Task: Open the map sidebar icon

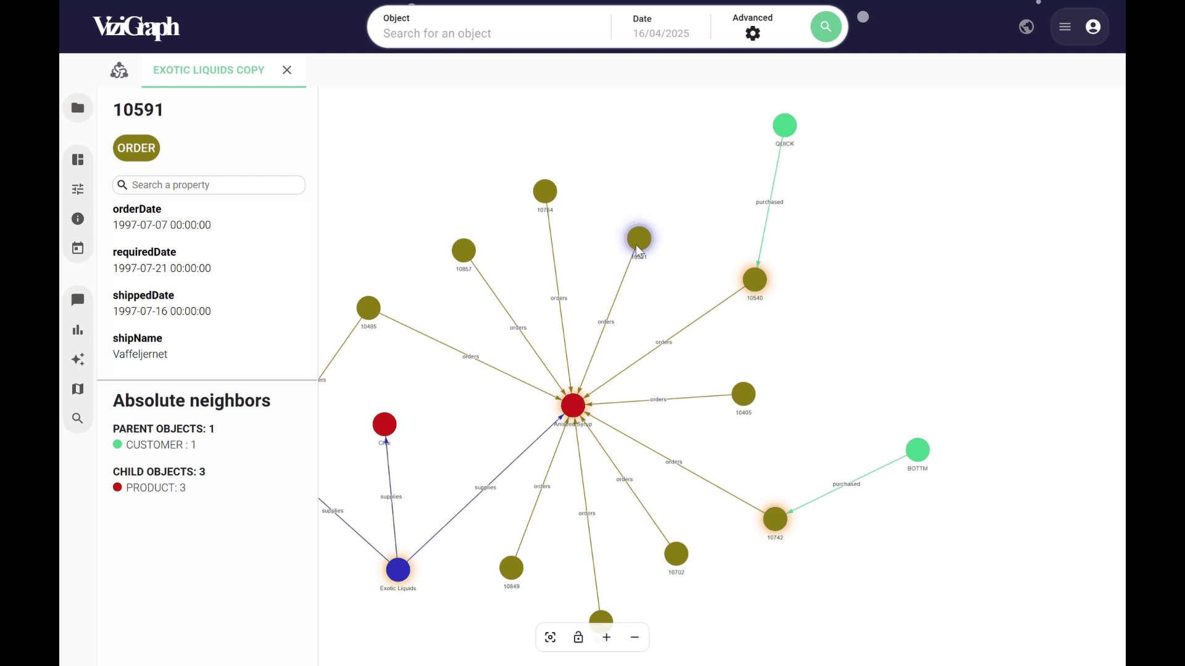Action: click(78, 389)
